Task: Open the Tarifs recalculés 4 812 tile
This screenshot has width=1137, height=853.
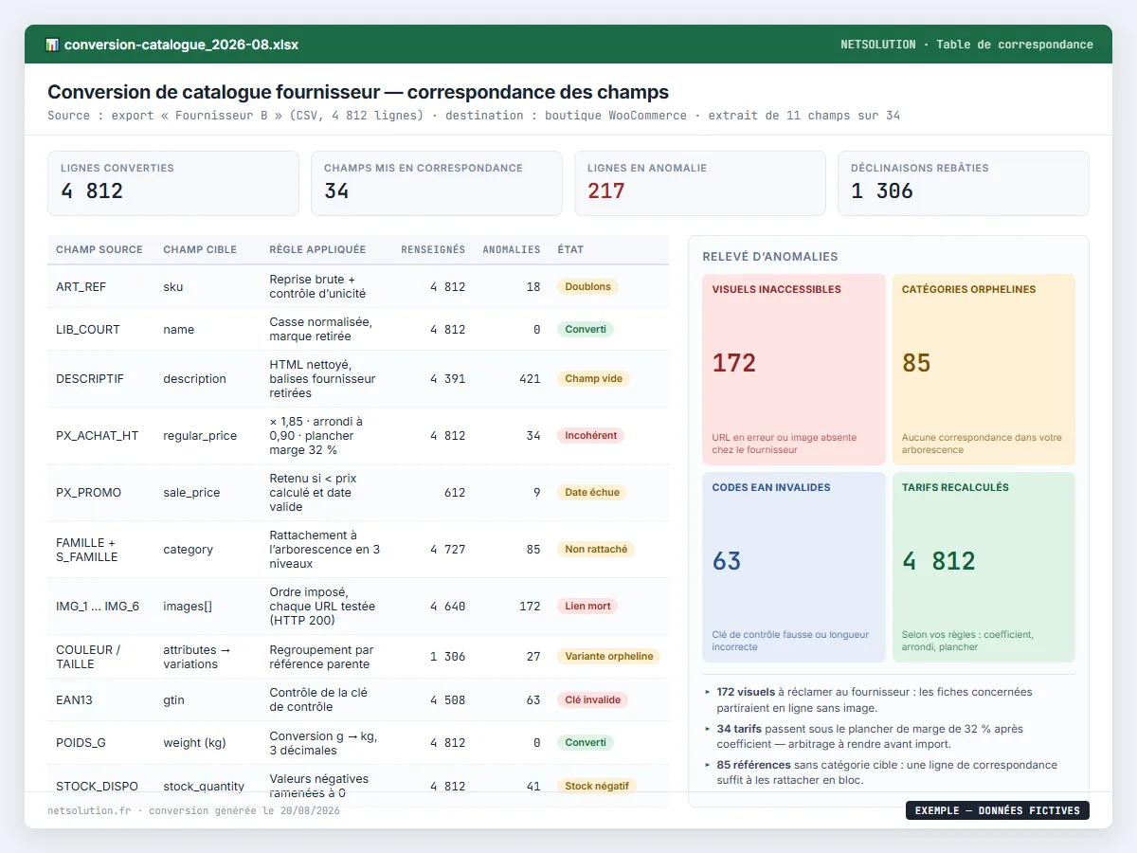Action: coord(984,567)
